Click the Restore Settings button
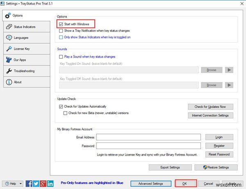This screenshot has height=189, width=246. pyautogui.click(x=216, y=167)
